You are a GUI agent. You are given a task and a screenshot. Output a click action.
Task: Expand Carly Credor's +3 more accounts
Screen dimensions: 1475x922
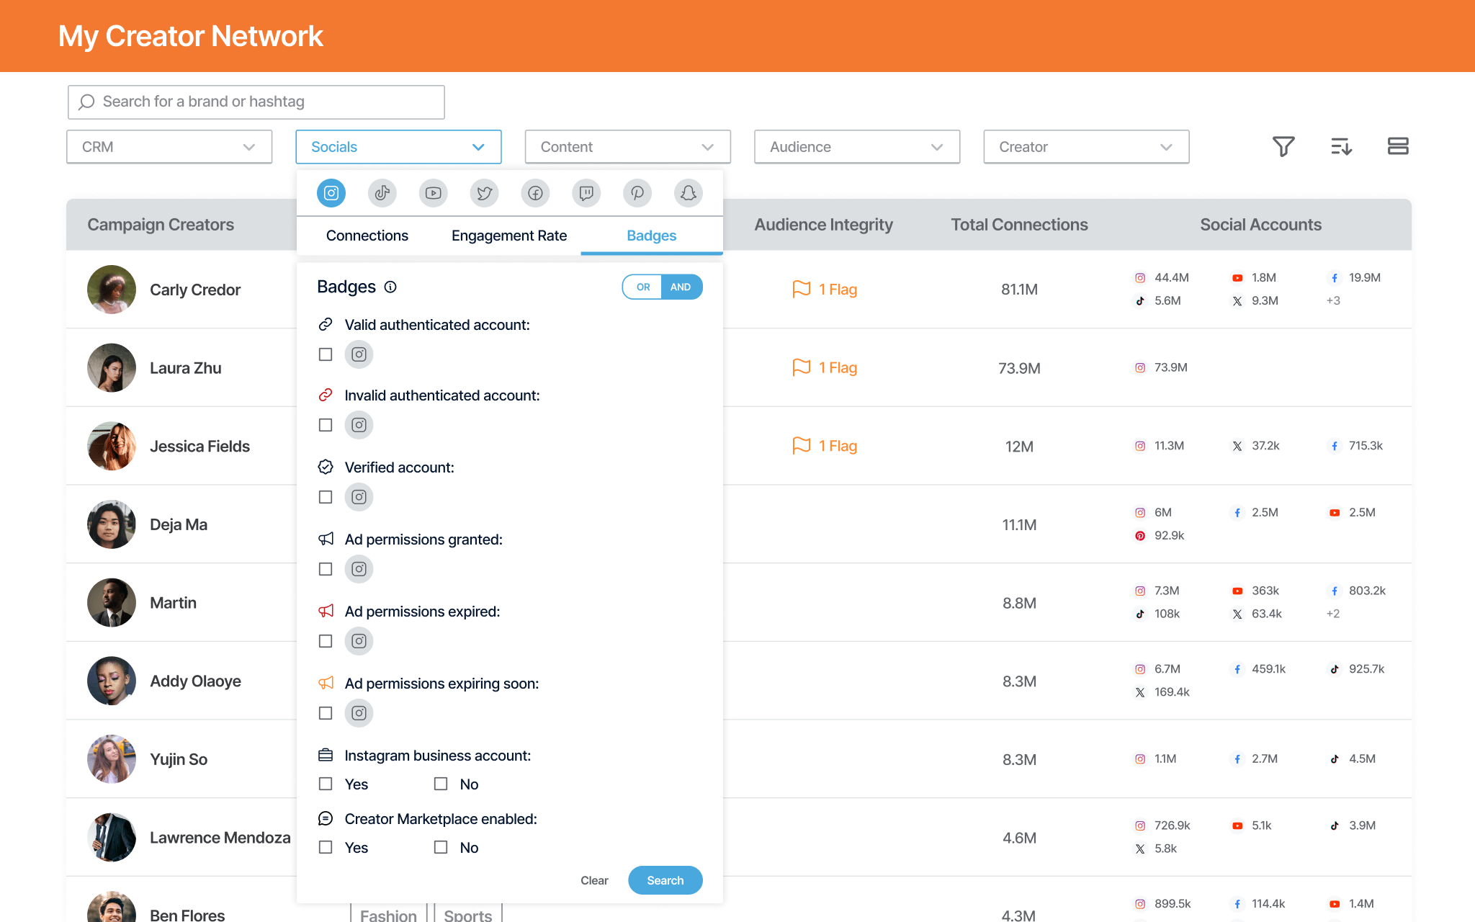(1333, 301)
